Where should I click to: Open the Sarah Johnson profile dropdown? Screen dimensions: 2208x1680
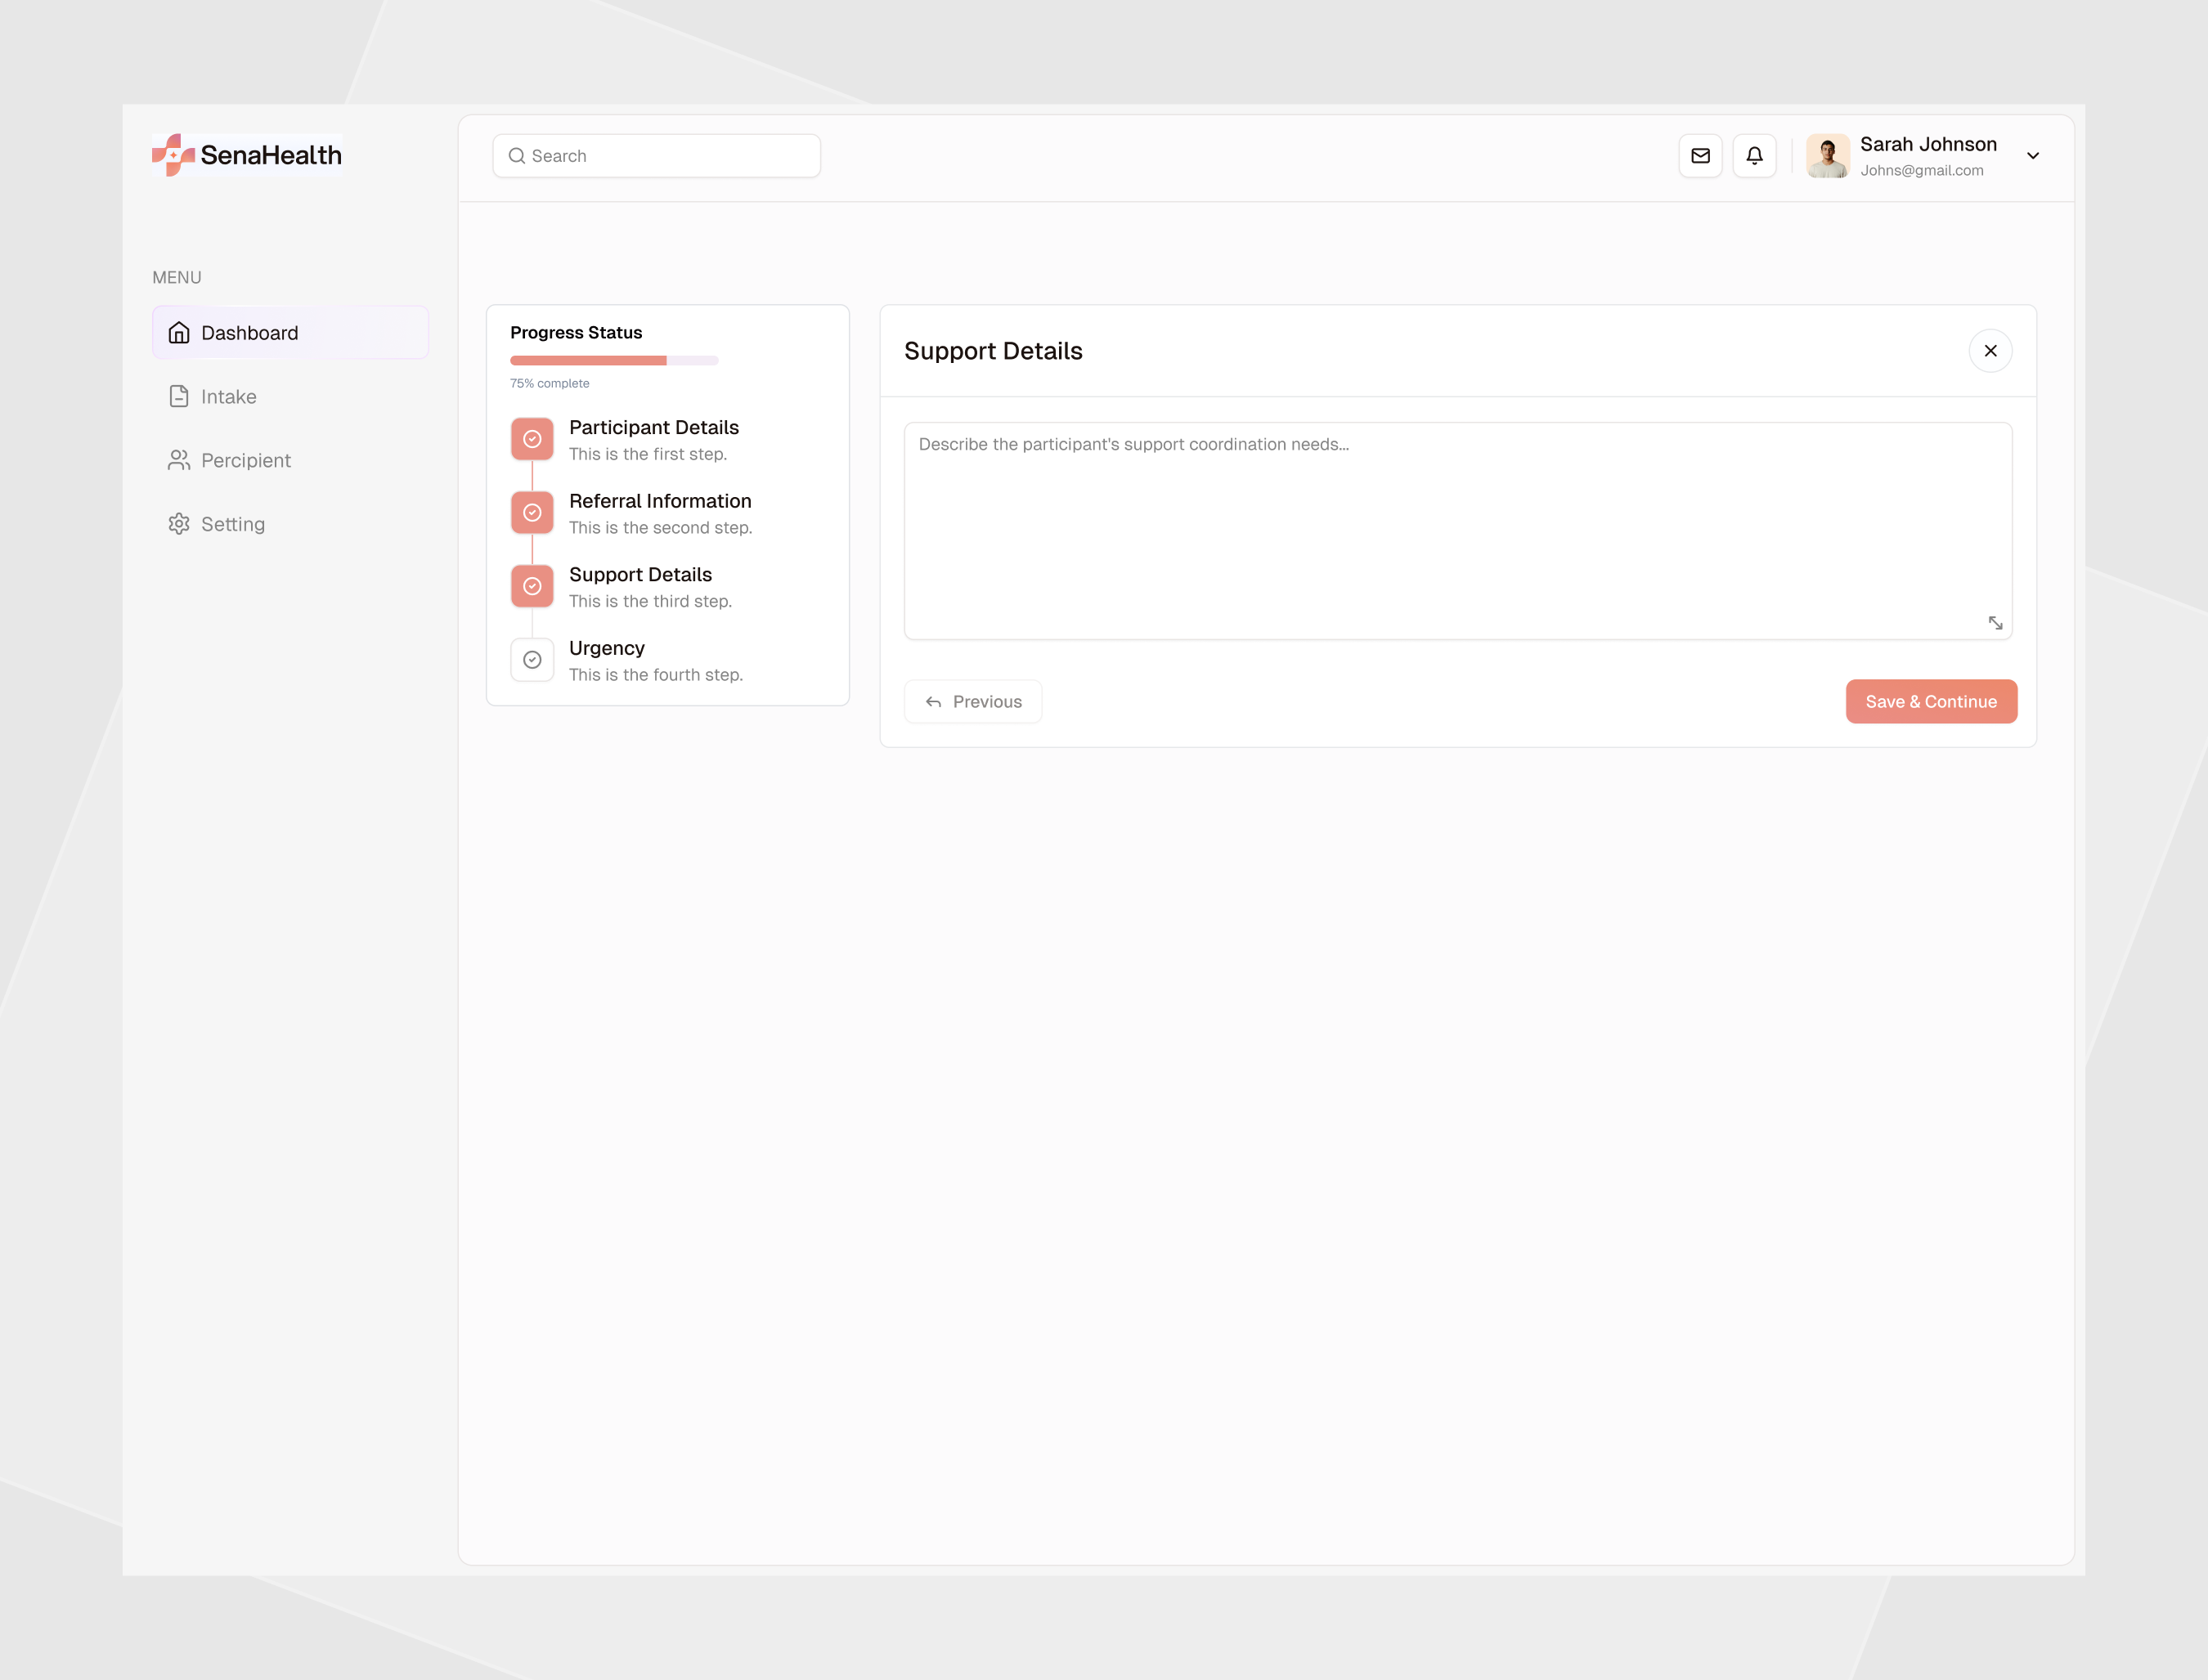pos(2034,156)
